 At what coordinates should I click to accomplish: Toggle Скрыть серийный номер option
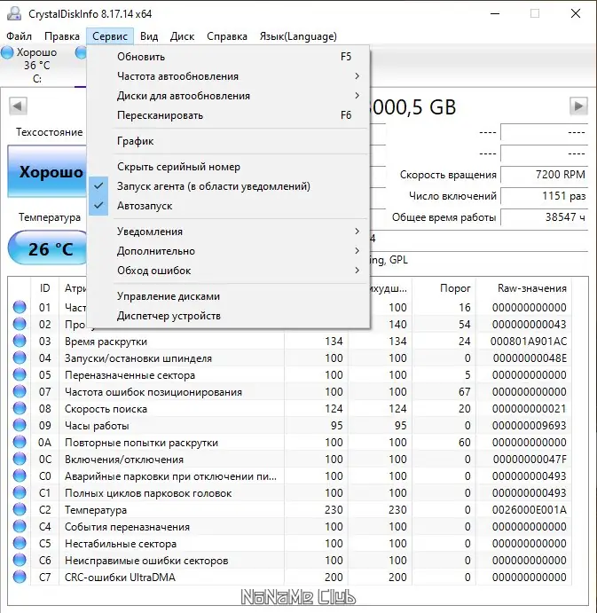click(178, 167)
